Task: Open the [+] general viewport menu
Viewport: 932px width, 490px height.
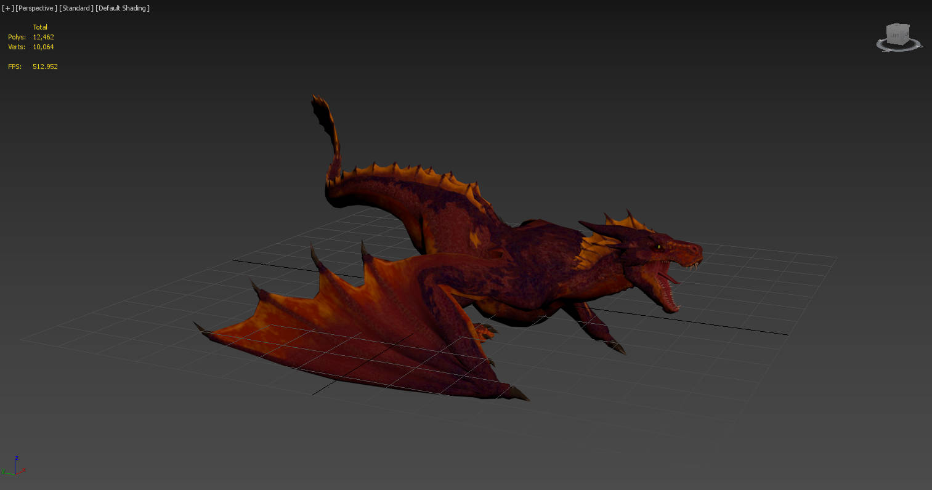Action: click(x=7, y=8)
